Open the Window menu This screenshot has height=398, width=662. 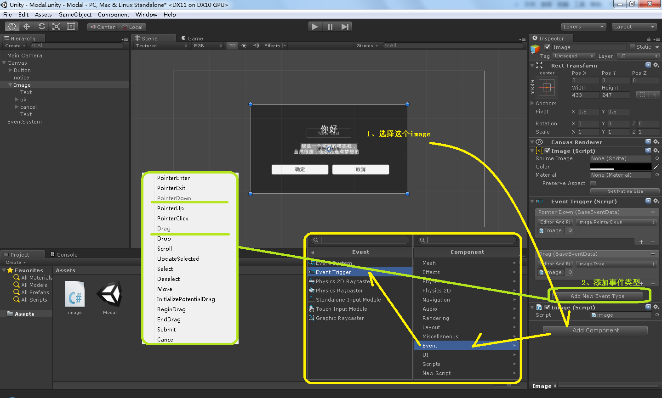coord(146,15)
